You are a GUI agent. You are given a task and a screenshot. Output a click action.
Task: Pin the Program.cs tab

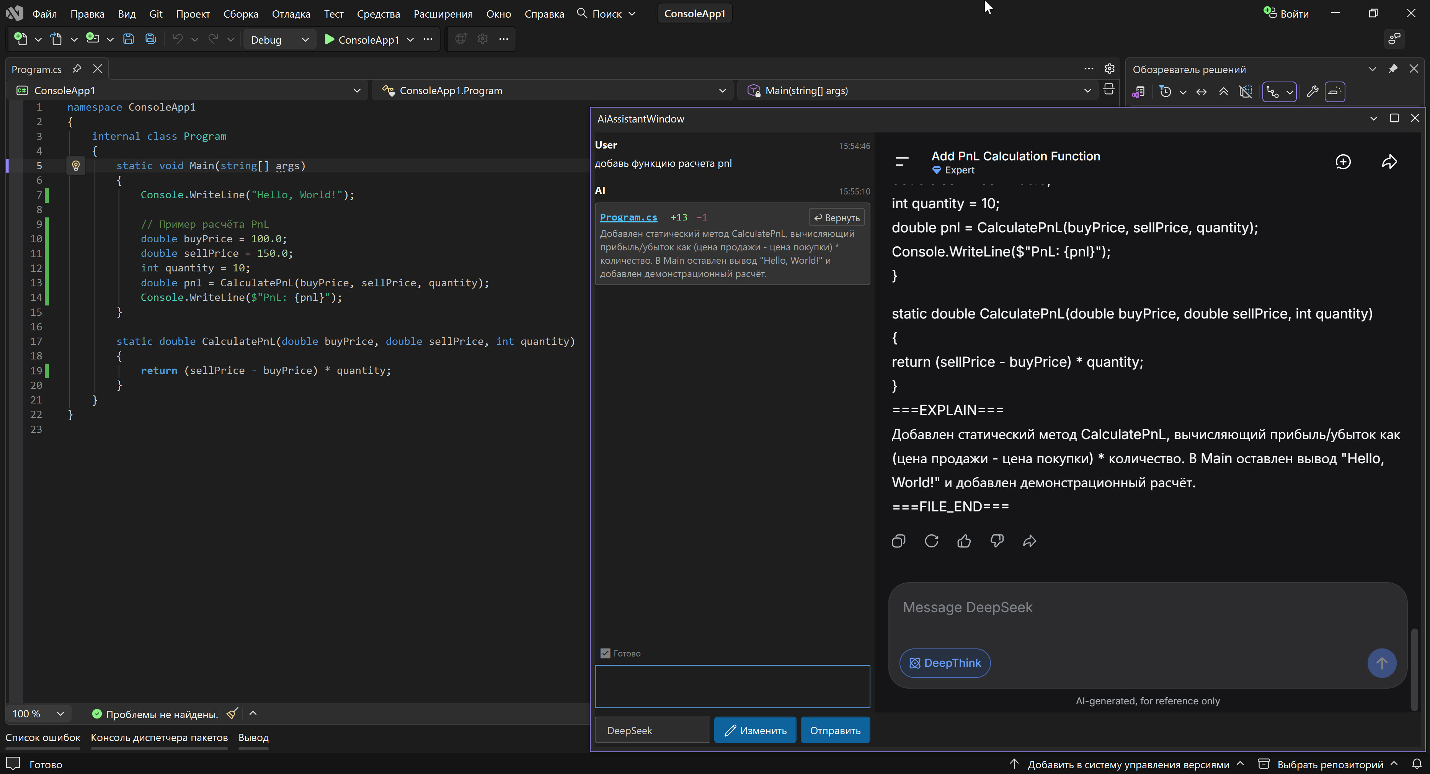(x=77, y=69)
